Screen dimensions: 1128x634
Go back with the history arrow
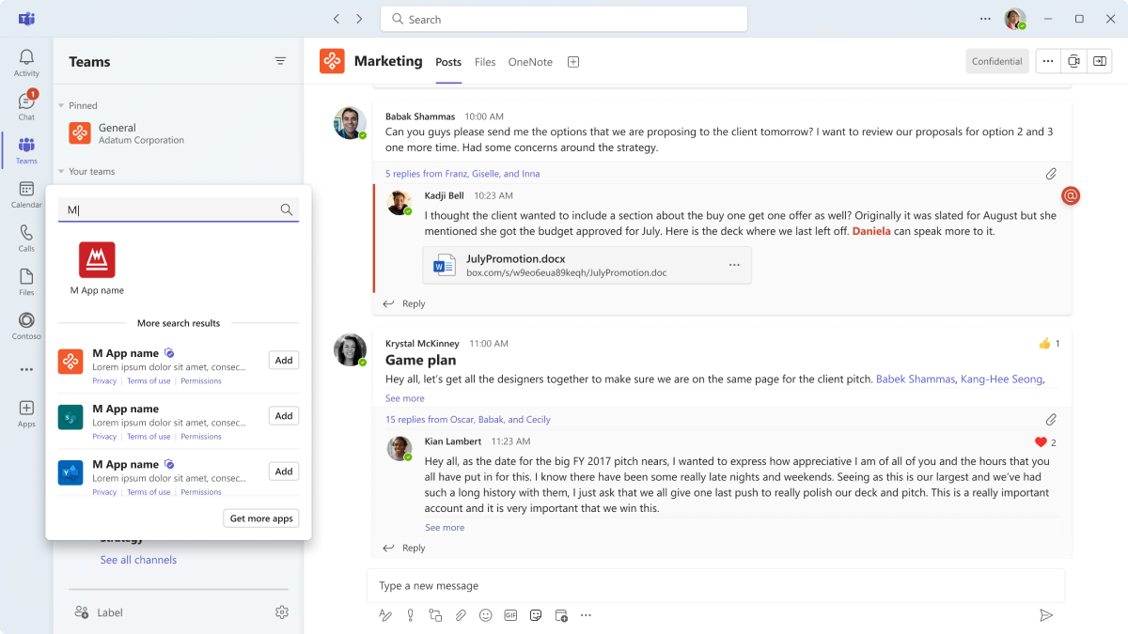tap(337, 19)
